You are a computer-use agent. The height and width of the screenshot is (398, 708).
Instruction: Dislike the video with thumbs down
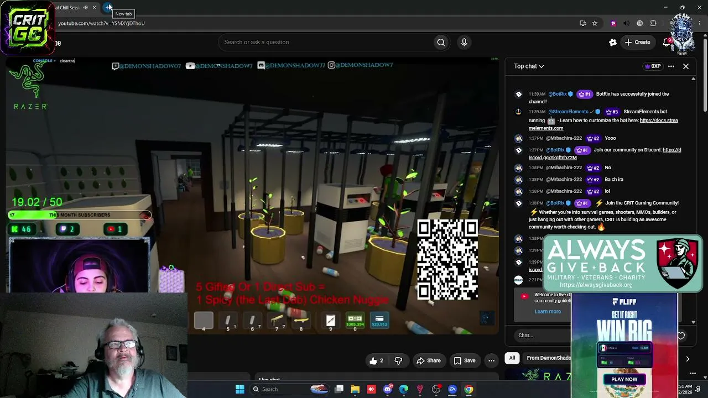pos(398,361)
